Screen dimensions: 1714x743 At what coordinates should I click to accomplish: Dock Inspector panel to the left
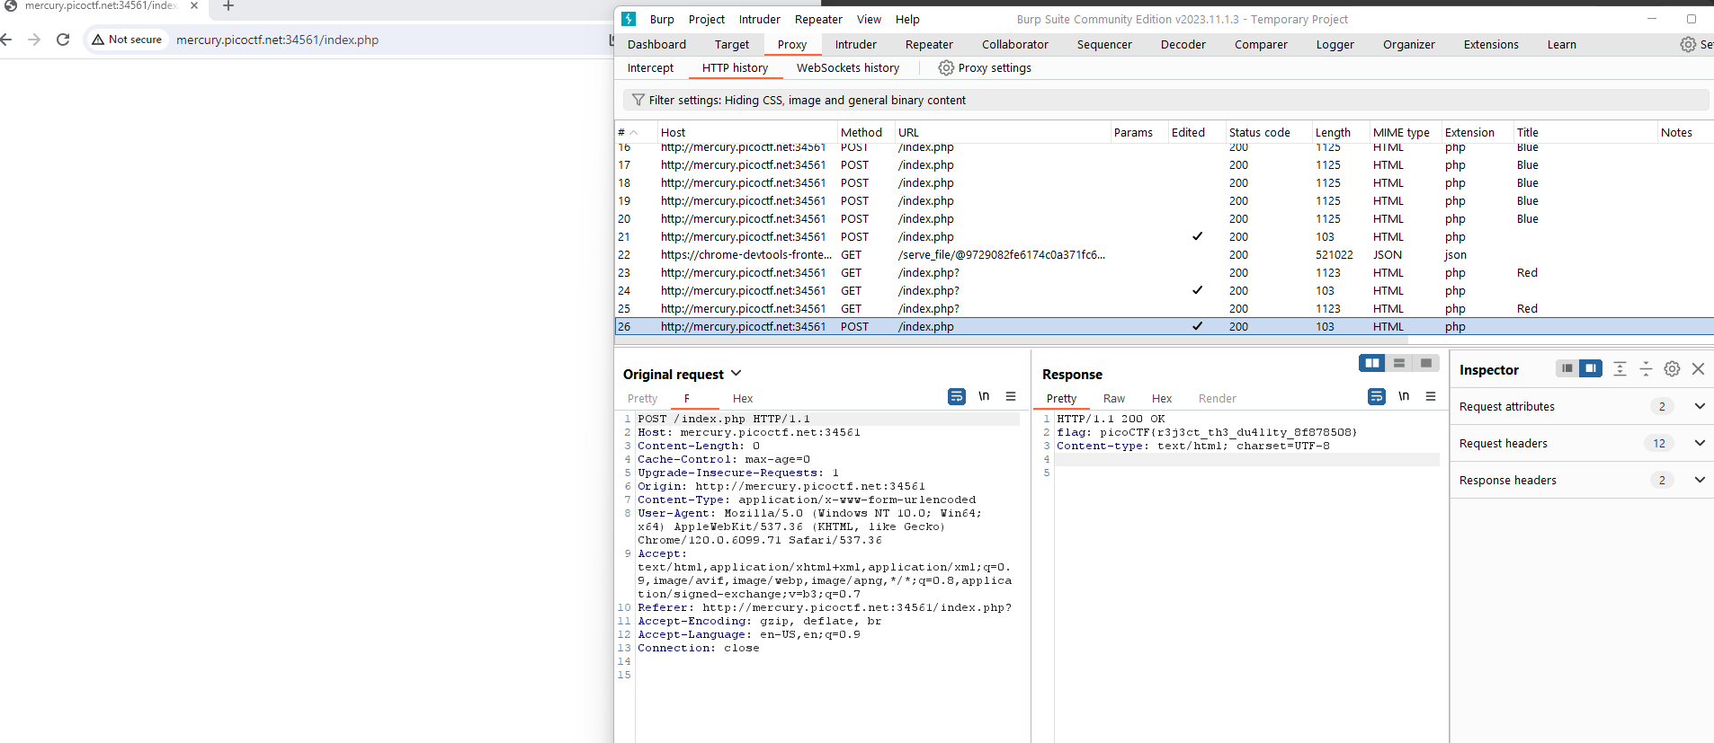click(1567, 368)
